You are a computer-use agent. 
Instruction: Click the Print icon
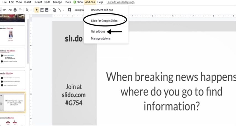(x=15, y=10)
